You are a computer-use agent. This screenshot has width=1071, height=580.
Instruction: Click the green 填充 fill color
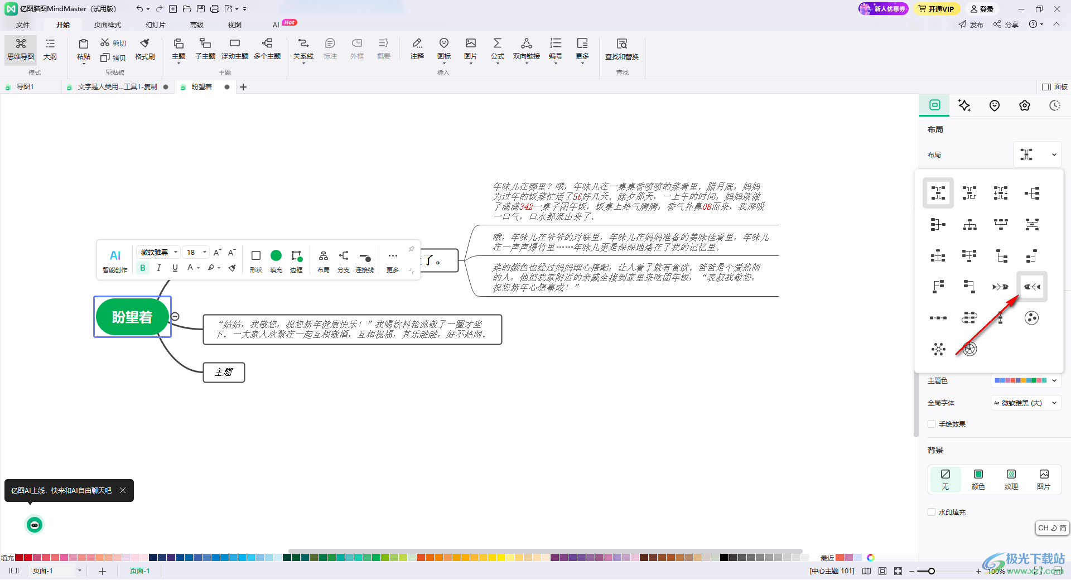pos(276,261)
